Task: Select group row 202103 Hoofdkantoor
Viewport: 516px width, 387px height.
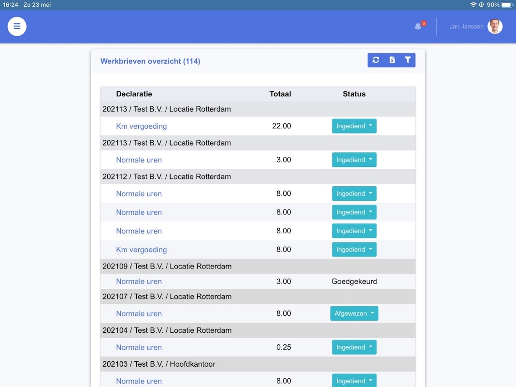Action: point(258,364)
